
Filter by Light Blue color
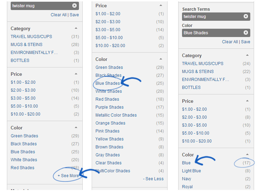point(191,171)
